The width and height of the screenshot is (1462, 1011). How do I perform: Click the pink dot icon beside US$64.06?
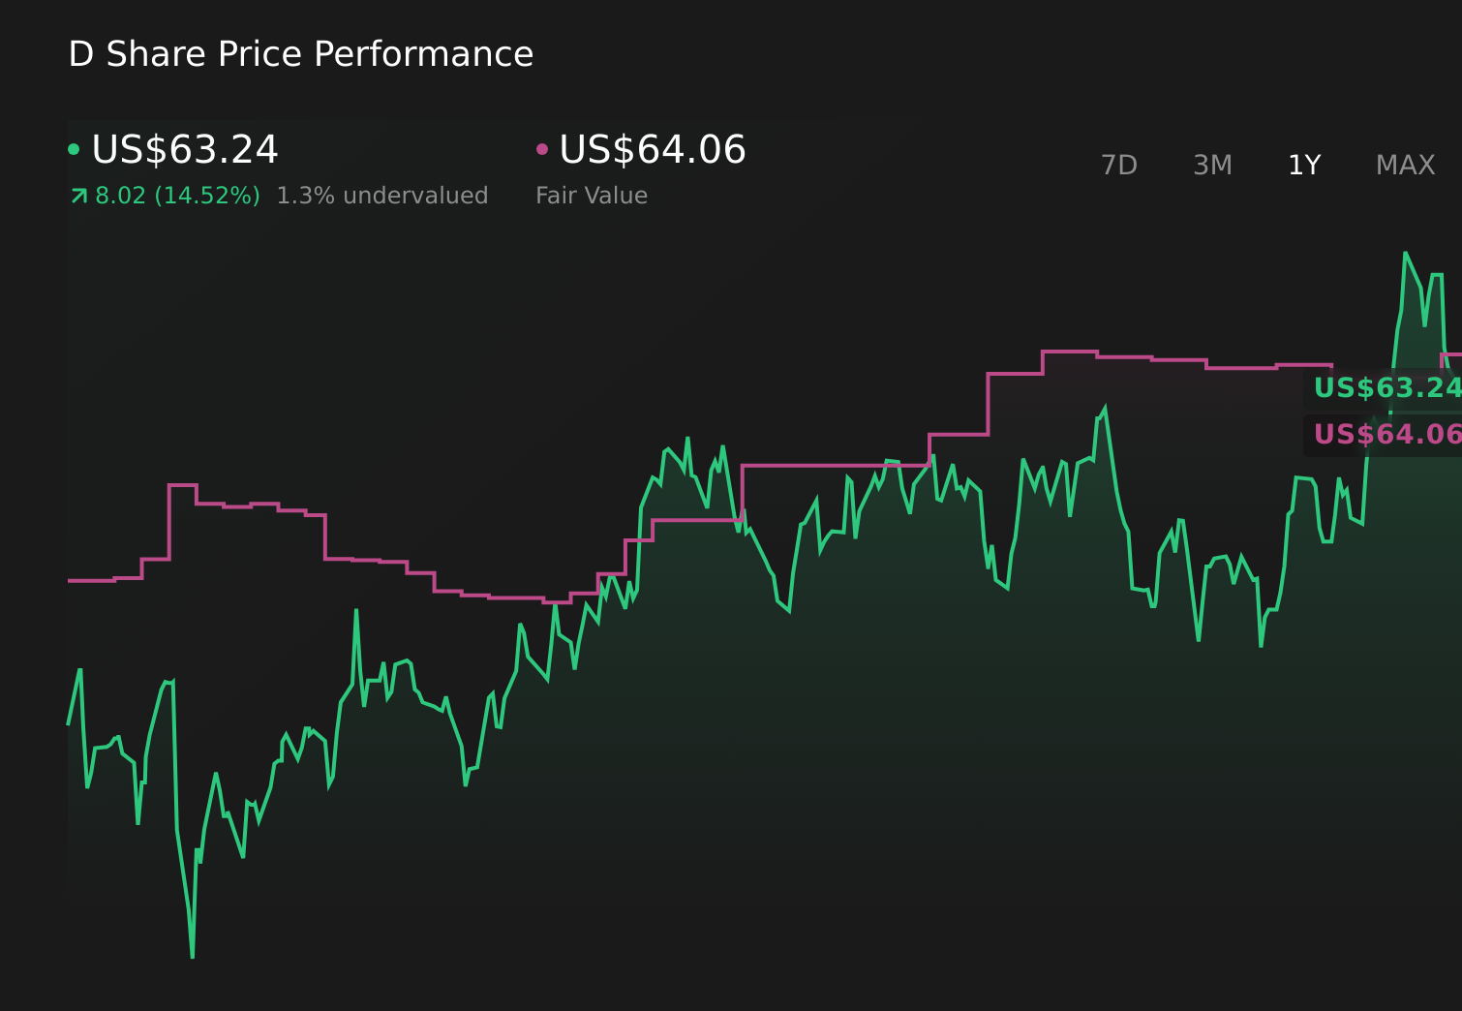pos(542,148)
